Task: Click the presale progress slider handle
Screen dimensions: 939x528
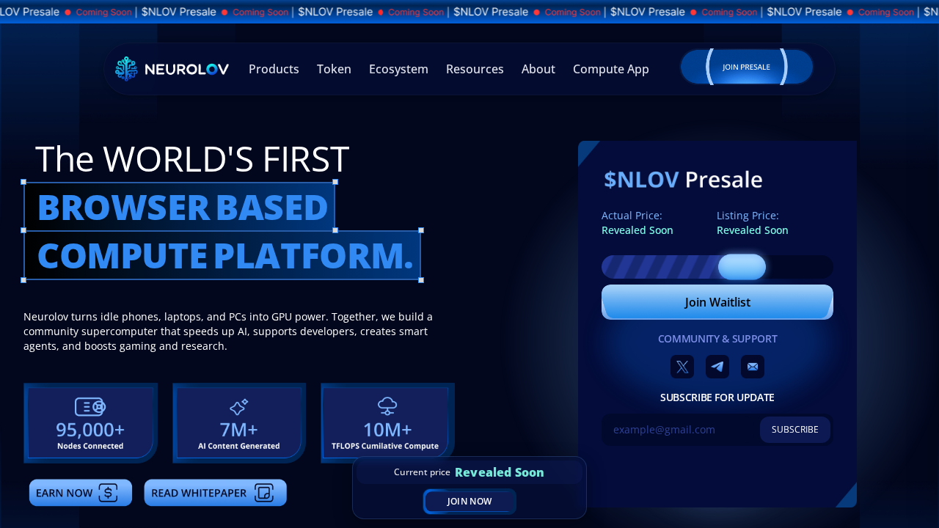Action: [742, 267]
